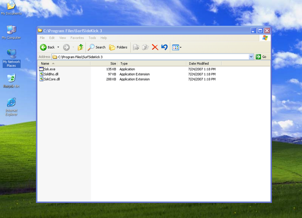302x218 pixels.
Task: Select the My Computer desktop icon
Action: coord(11,32)
